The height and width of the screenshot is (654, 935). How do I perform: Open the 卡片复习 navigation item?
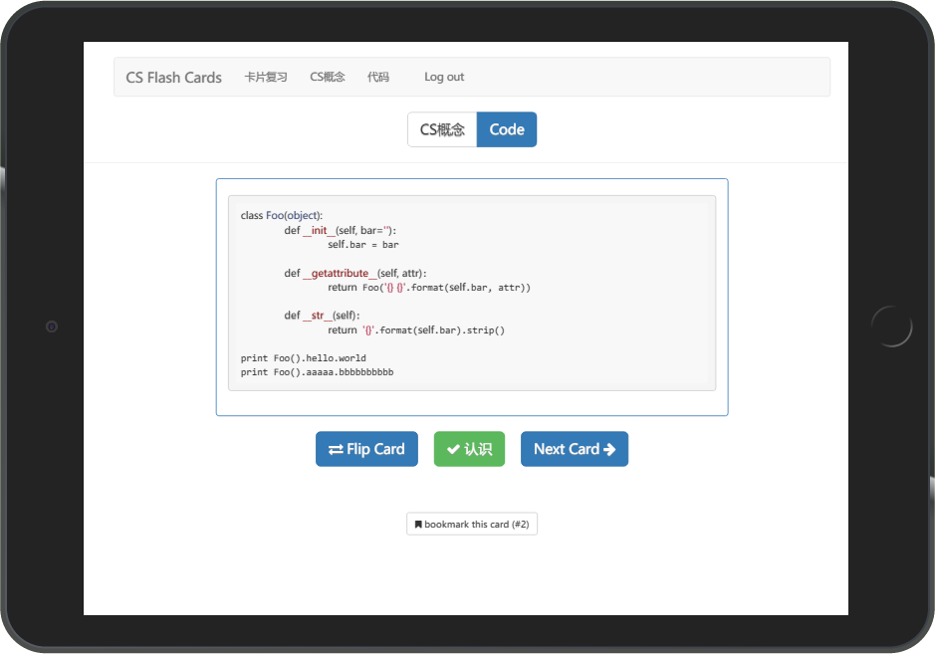pyautogui.click(x=266, y=77)
